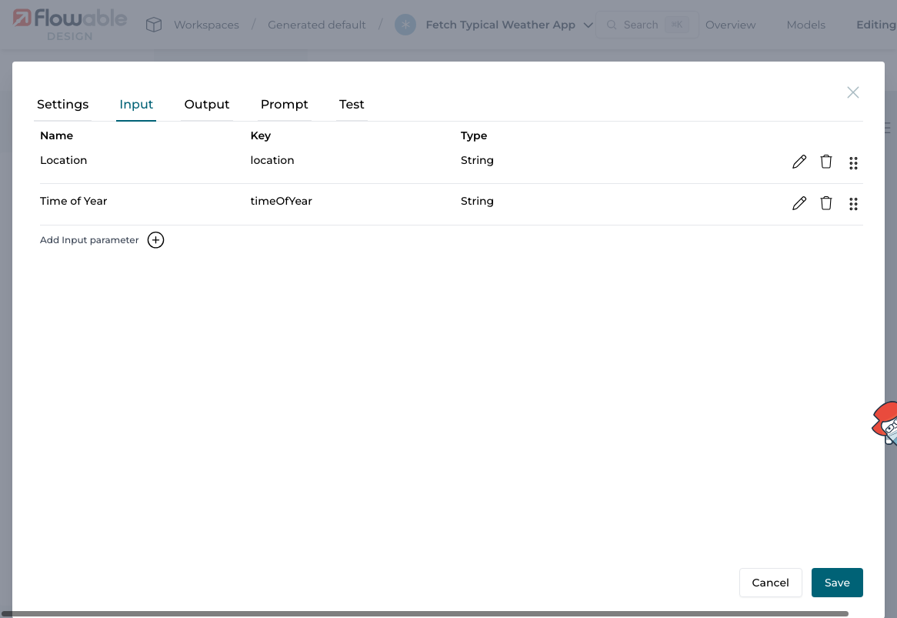Click the Workspaces cube icon

click(x=153, y=24)
